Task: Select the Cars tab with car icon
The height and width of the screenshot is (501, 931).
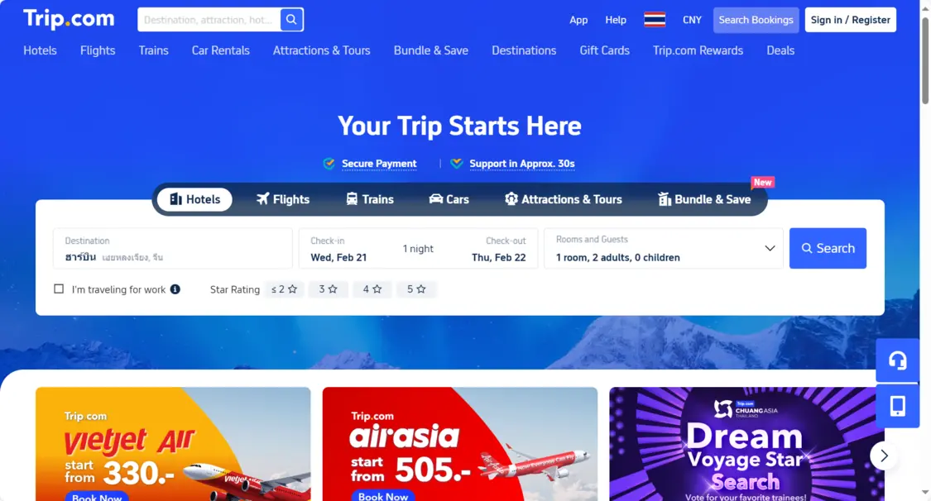Action: (x=449, y=199)
